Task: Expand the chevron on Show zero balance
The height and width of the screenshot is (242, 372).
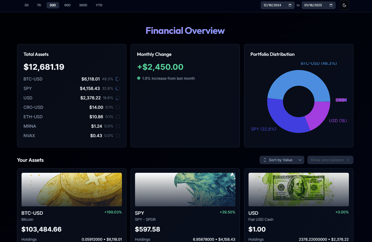Action: point(349,160)
